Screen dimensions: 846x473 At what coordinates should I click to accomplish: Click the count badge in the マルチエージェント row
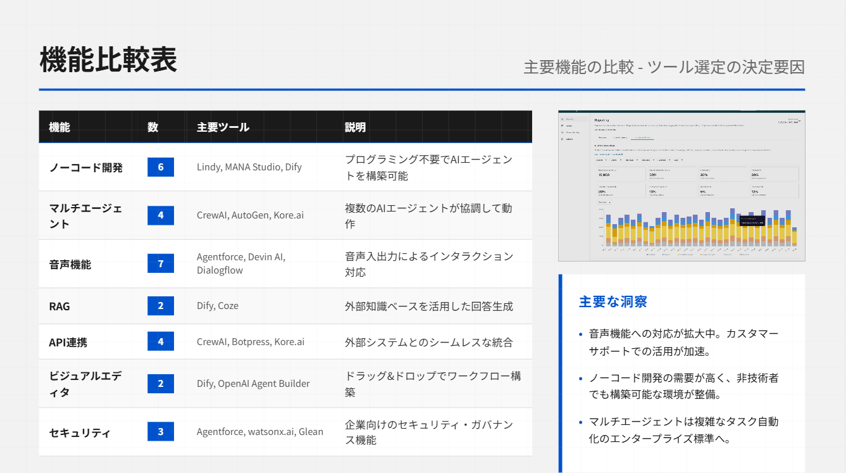tap(161, 215)
